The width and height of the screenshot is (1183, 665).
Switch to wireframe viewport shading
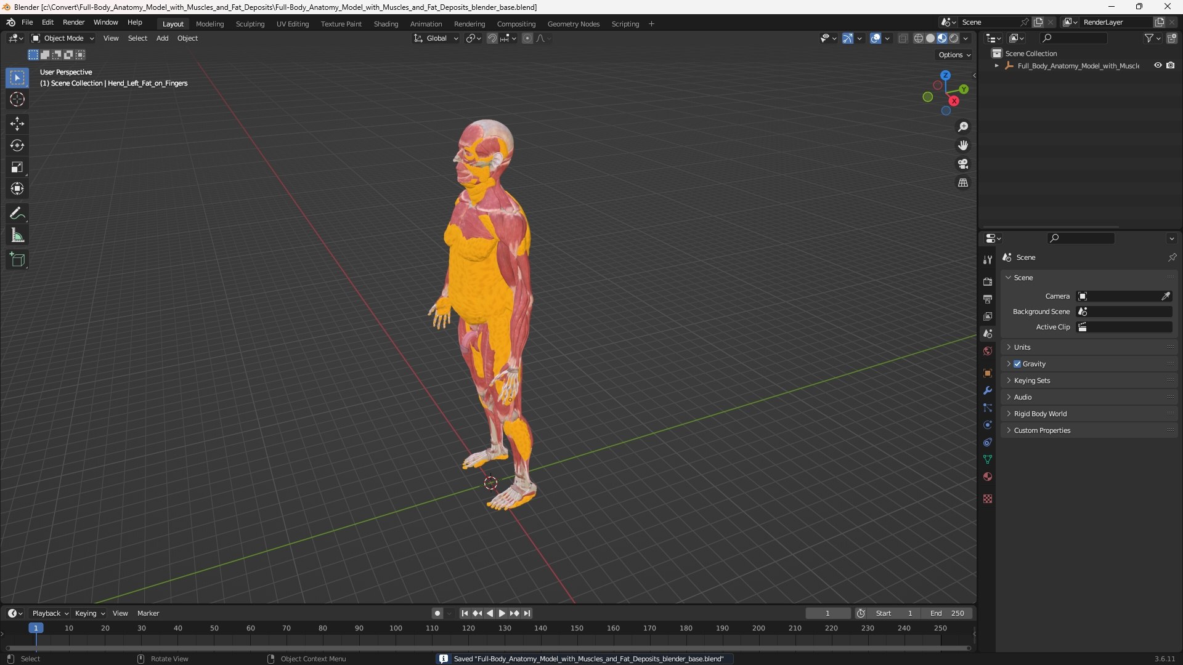[x=919, y=38]
